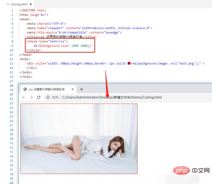
Task: Click the closing style tag on line 10
Action: pos(34,50)
